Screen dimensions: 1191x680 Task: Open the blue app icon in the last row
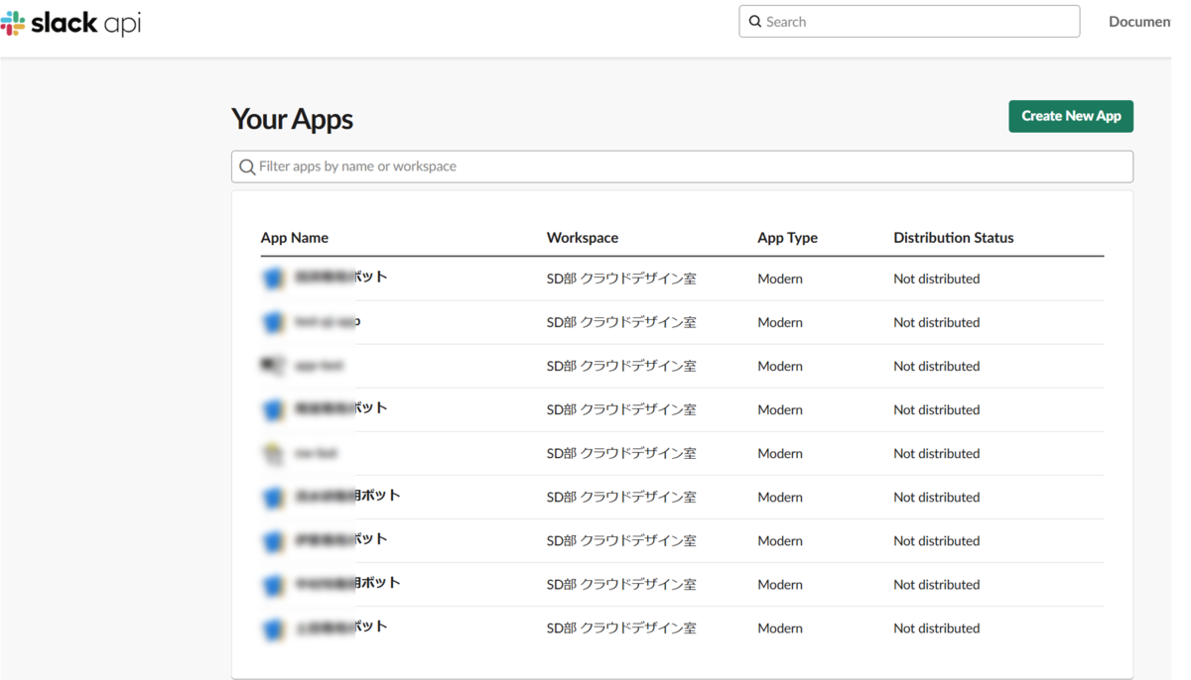coord(273,628)
